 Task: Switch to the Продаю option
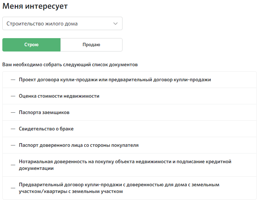tap(91, 45)
